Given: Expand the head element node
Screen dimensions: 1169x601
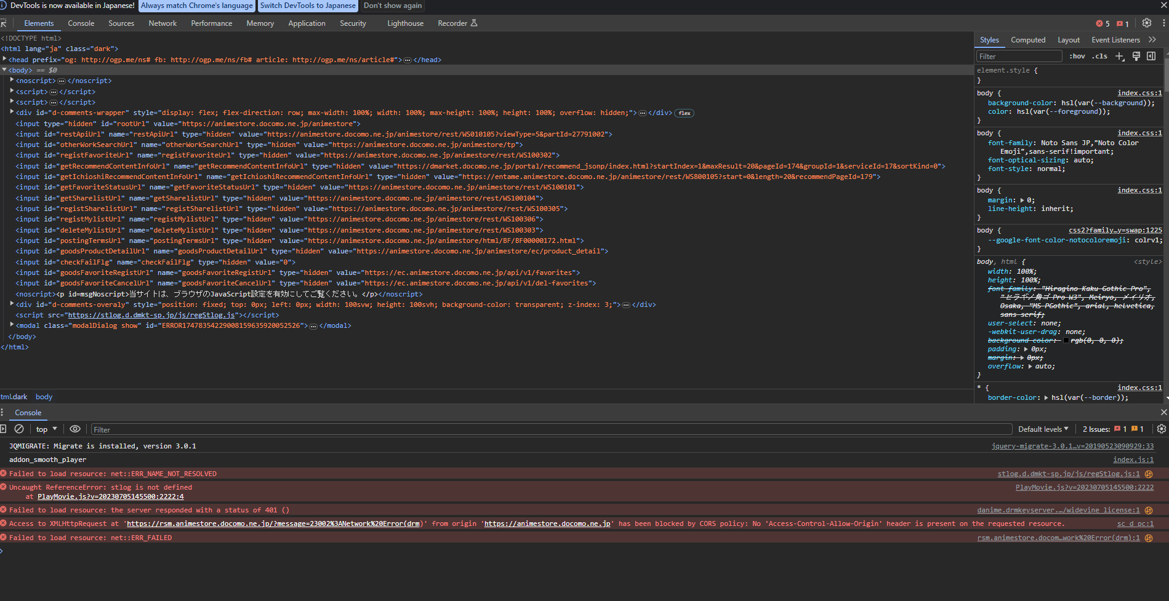Looking at the screenshot, I should click(5, 59).
